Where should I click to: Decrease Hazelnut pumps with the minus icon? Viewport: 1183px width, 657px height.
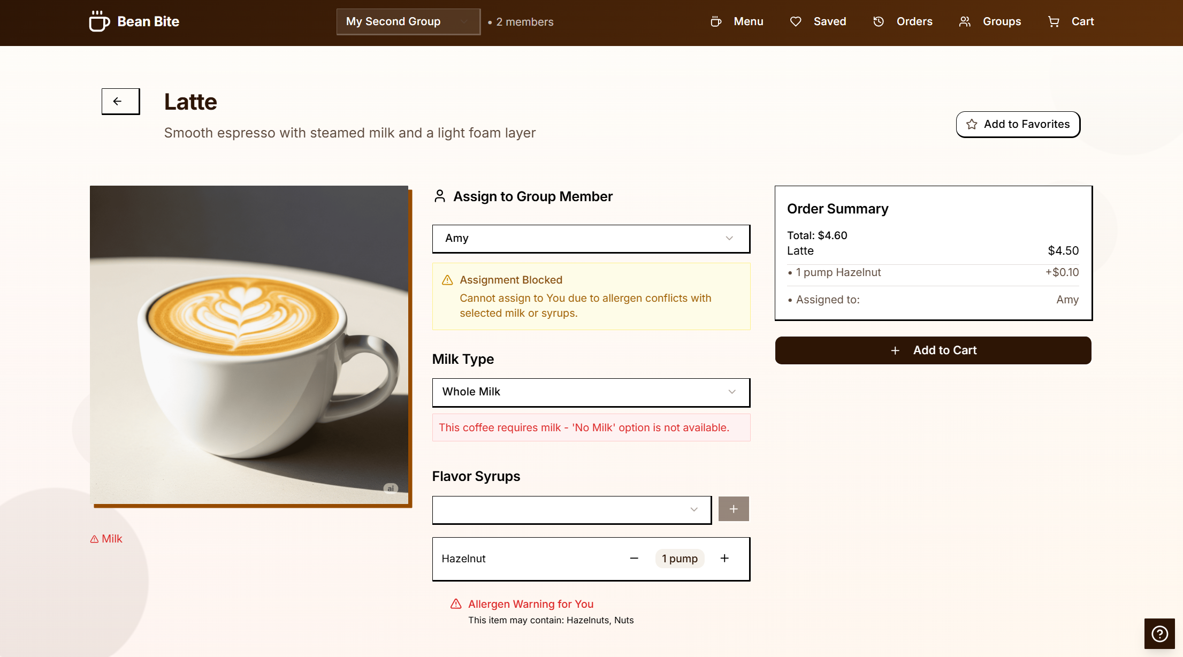(x=634, y=559)
